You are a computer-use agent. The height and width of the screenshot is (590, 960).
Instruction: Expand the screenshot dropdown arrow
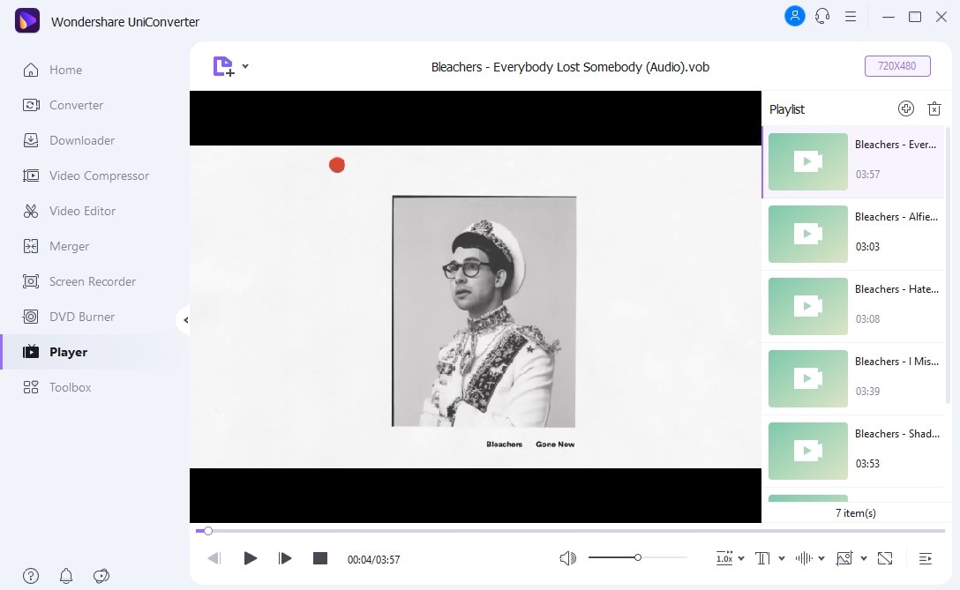click(863, 558)
